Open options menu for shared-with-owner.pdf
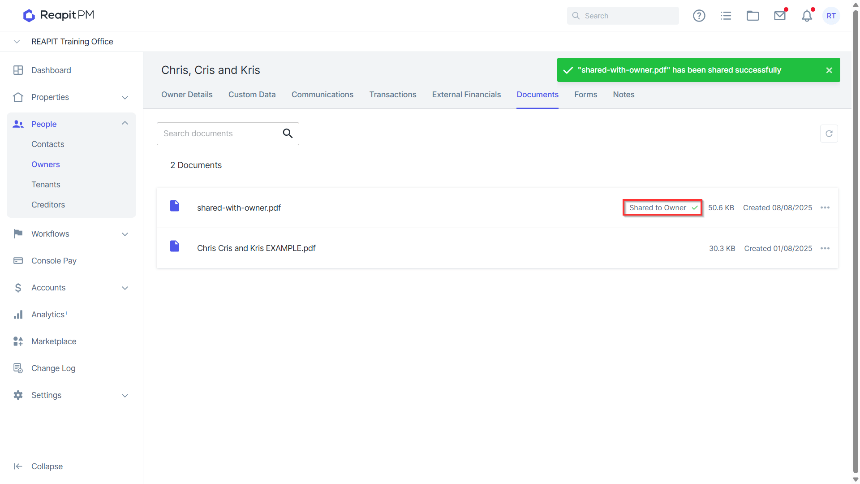Screen dimensions: 860x484 coord(825,207)
